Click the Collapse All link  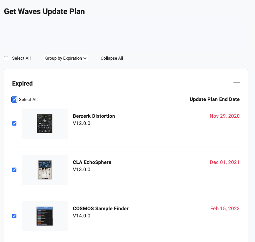112,58
